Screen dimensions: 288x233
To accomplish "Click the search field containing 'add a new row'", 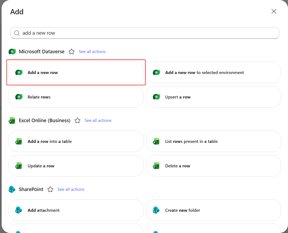I will coord(145,33).
